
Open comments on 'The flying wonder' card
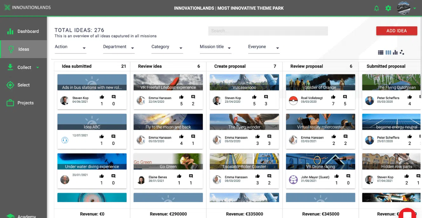[x=269, y=137]
